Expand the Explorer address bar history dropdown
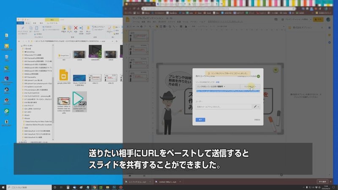338x190 pixels. point(112,41)
